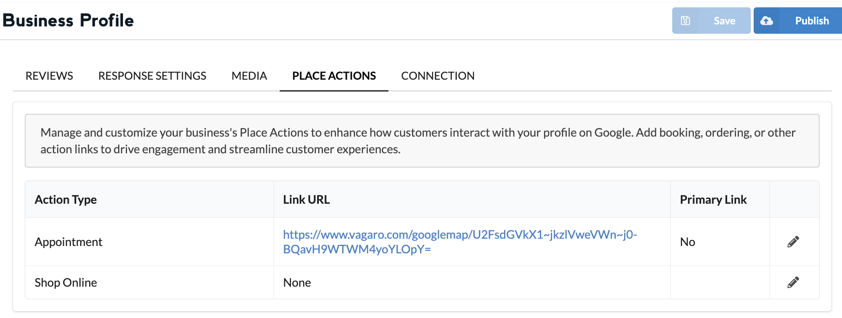Open the Connection tab
Image resolution: width=842 pixels, height=318 pixels.
[x=438, y=76]
